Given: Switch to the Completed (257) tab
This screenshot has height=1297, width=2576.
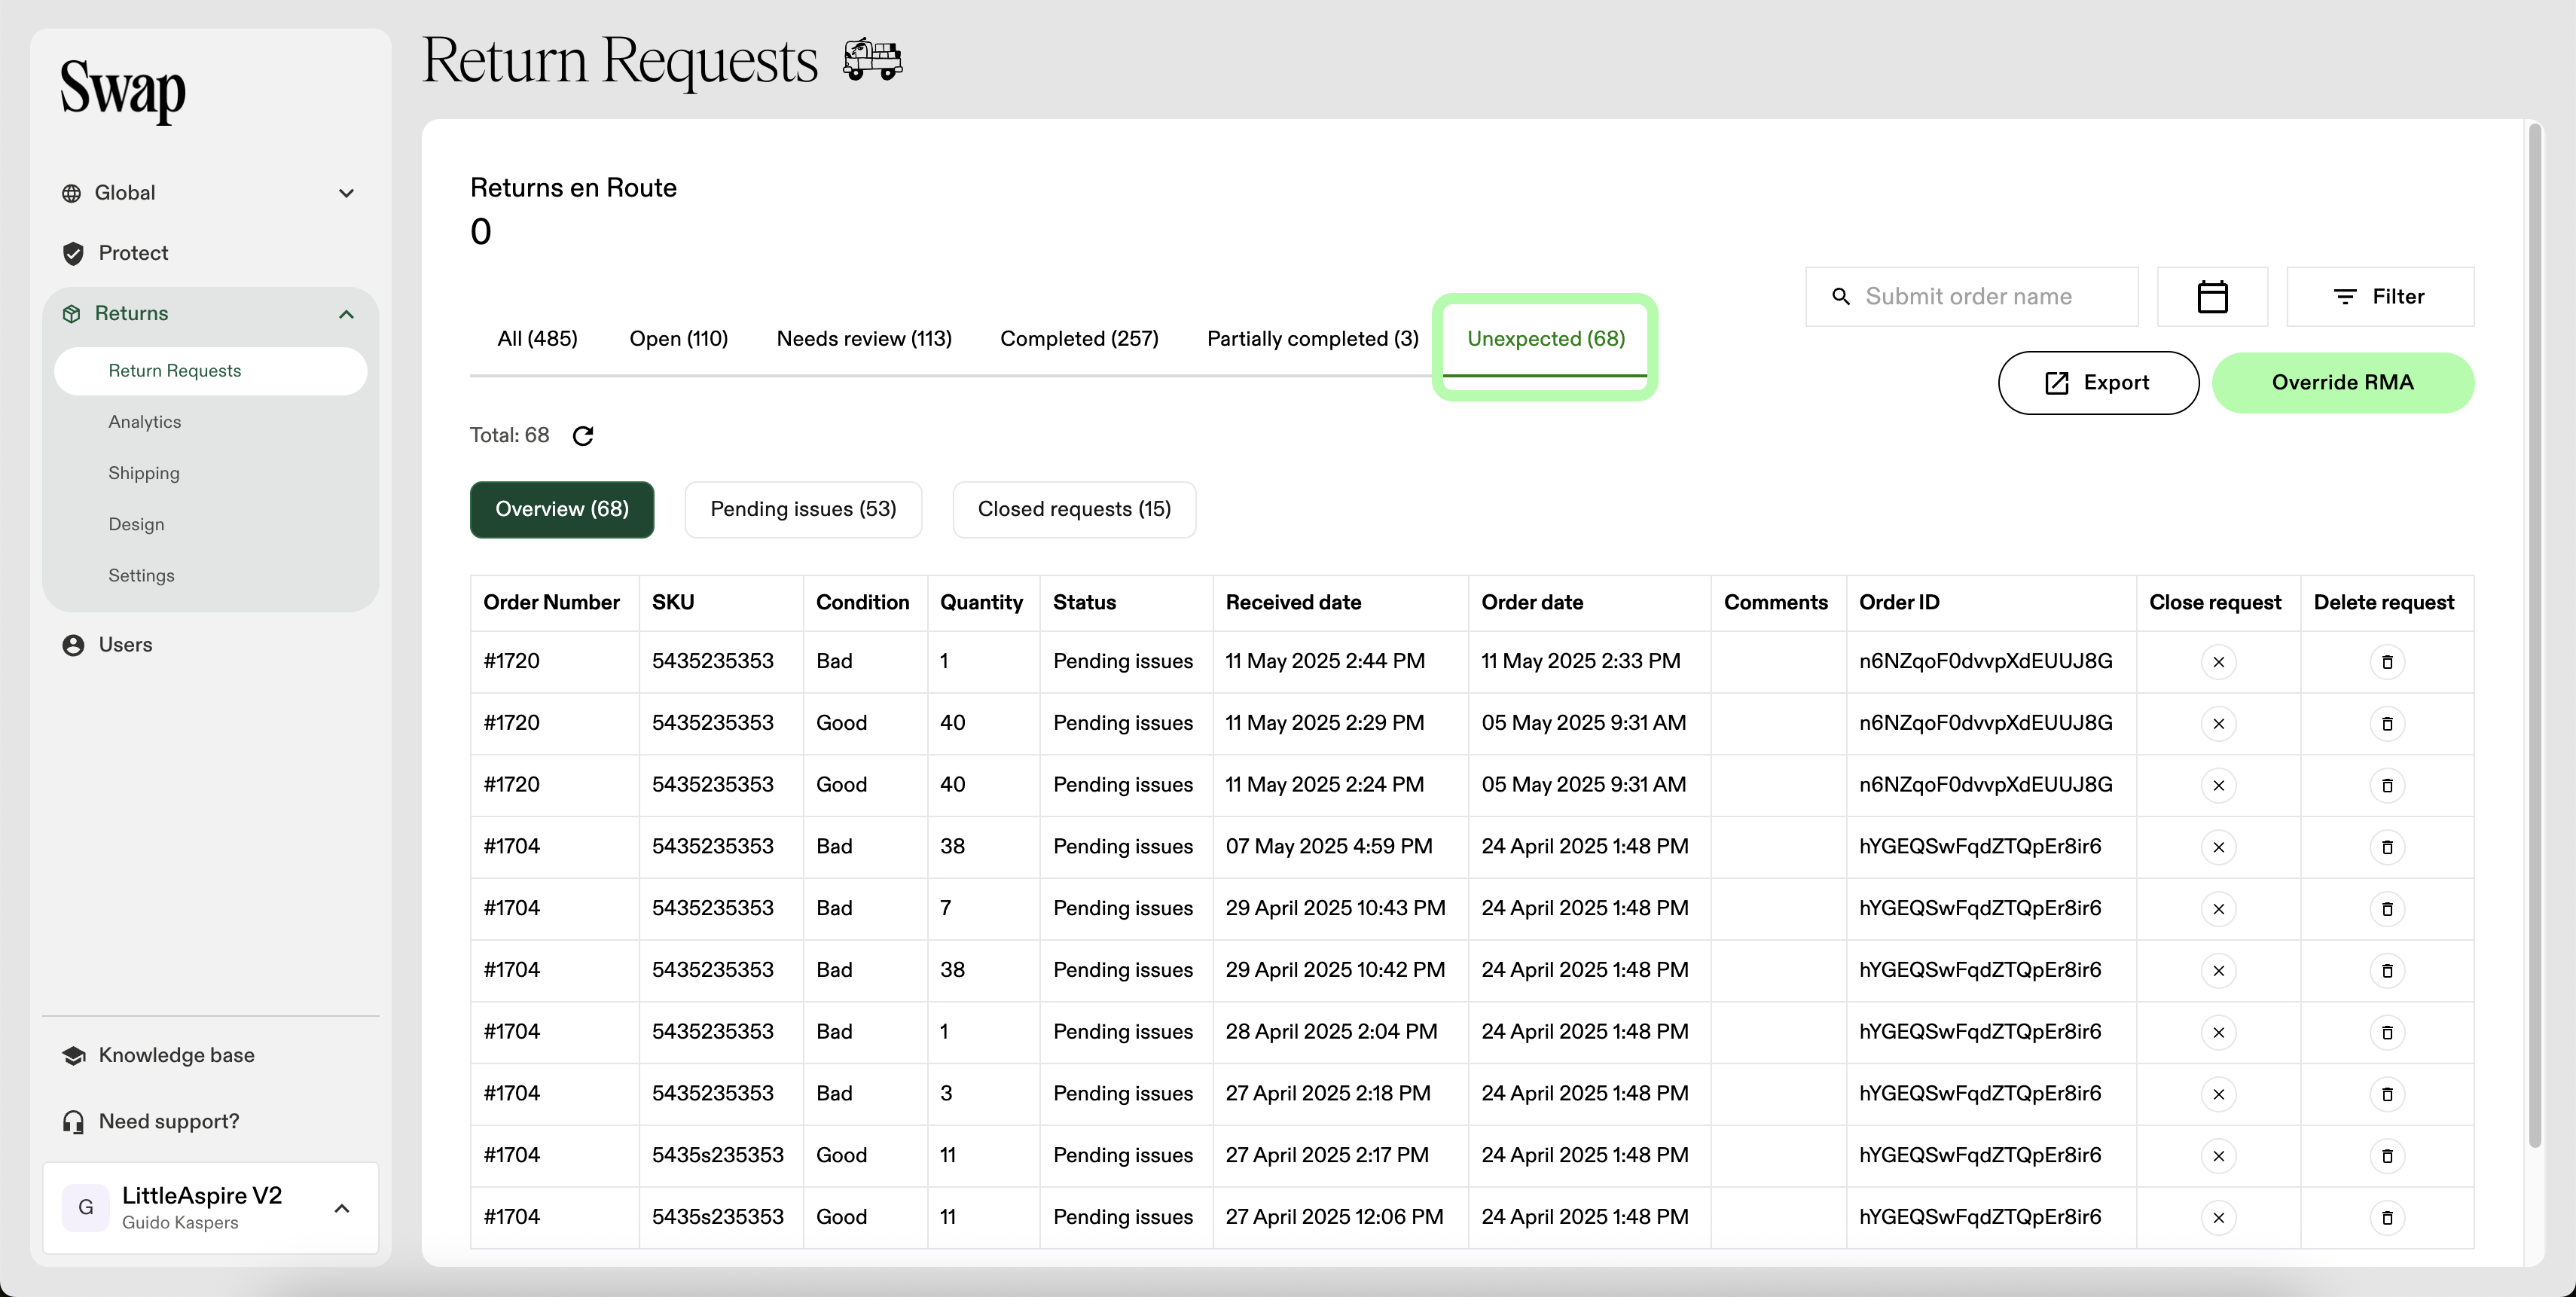Looking at the screenshot, I should pos(1079,339).
